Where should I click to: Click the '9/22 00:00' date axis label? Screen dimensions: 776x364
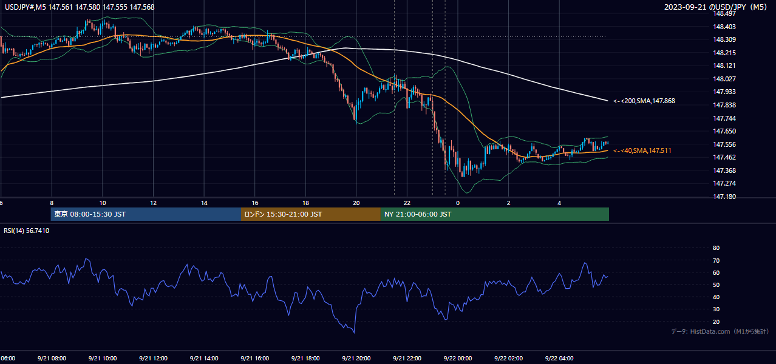pos(458,359)
